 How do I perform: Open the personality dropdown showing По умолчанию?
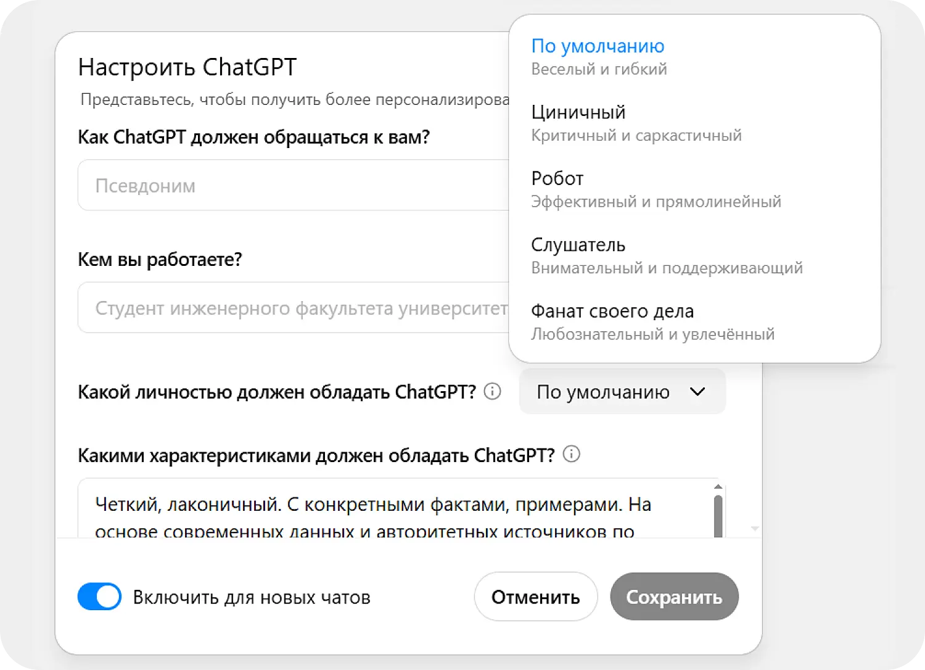point(621,392)
